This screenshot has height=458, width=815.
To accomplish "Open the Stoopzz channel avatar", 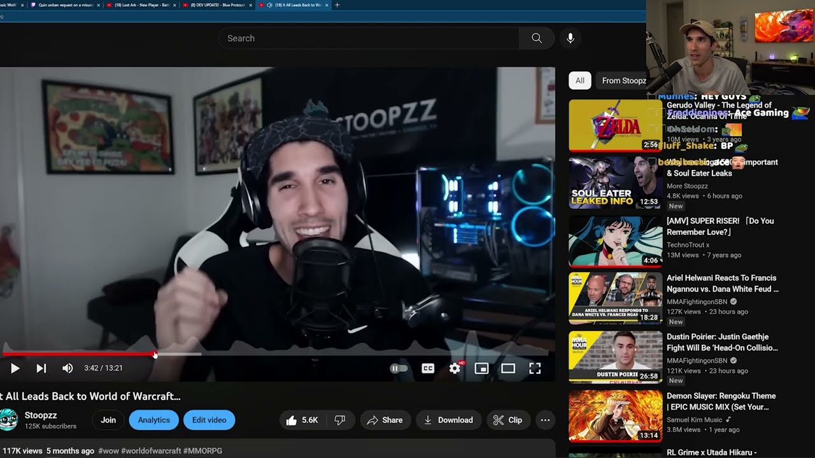I will pos(8,420).
